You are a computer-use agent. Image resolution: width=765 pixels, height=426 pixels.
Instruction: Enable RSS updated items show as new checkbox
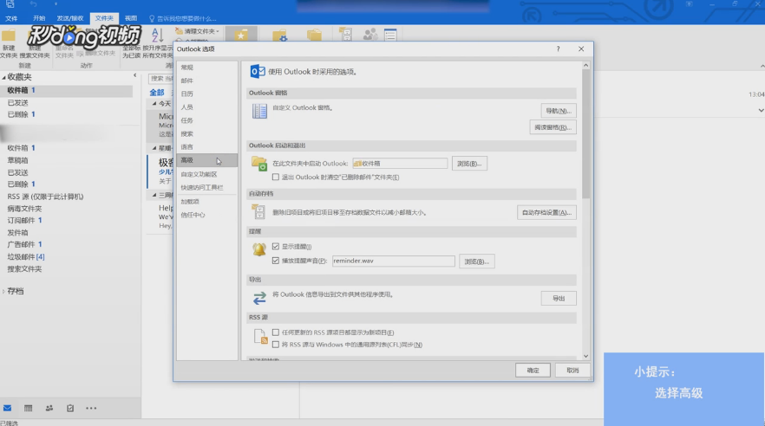click(276, 332)
